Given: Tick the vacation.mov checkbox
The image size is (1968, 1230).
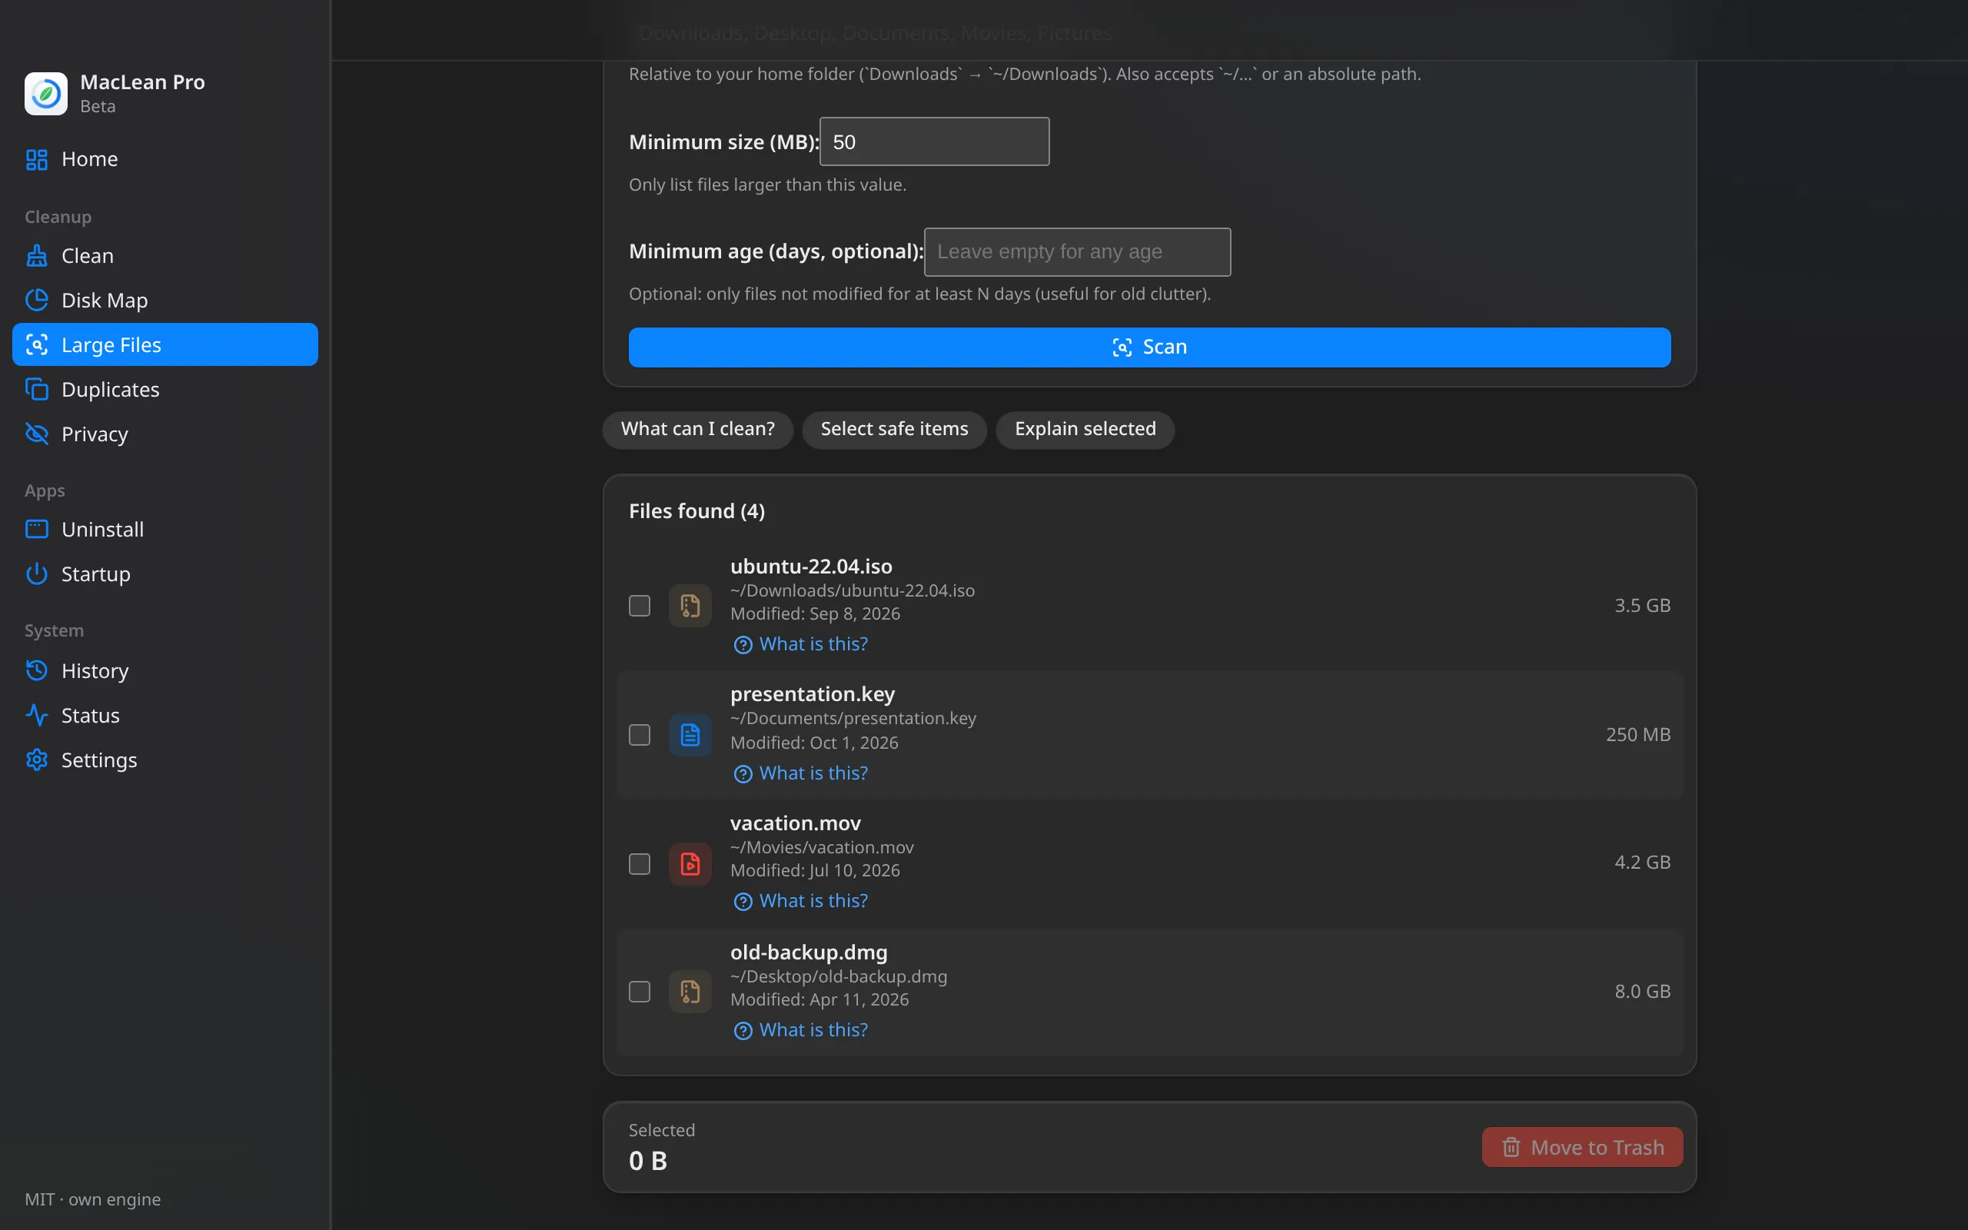Looking at the screenshot, I should [639, 864].
